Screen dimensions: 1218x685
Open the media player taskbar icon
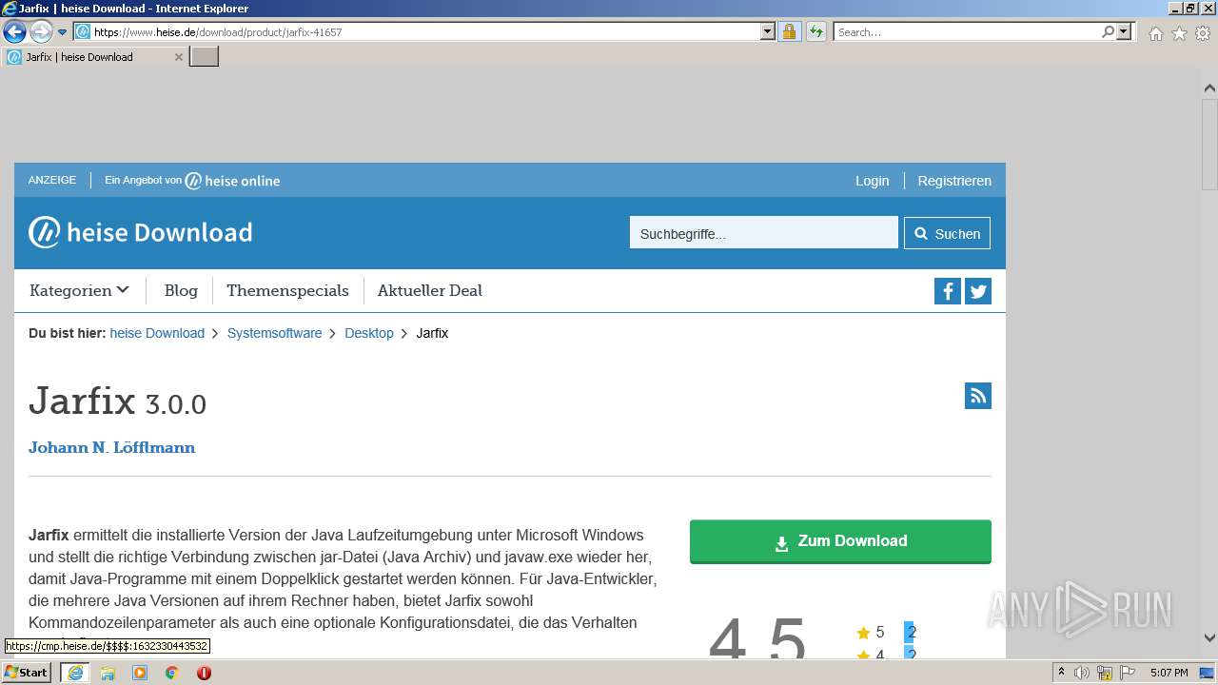[140, 673]
